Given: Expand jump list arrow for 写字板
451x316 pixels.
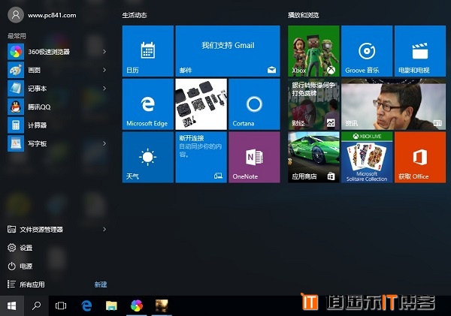Looking at the screenshot, I should point(104,143).
